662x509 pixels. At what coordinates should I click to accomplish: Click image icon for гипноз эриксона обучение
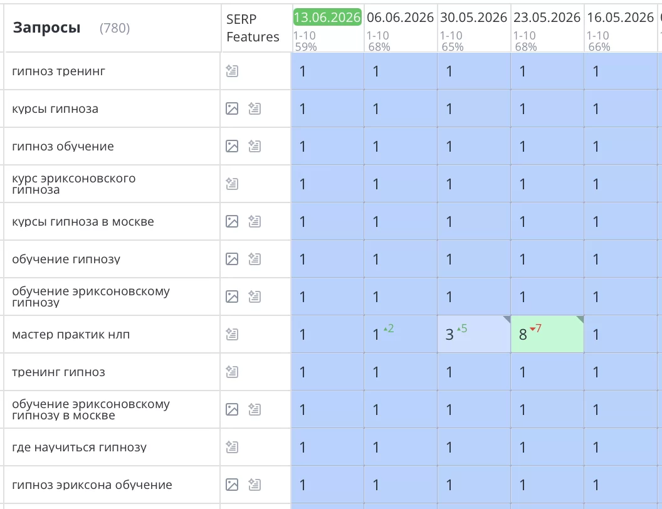(232, 485)
